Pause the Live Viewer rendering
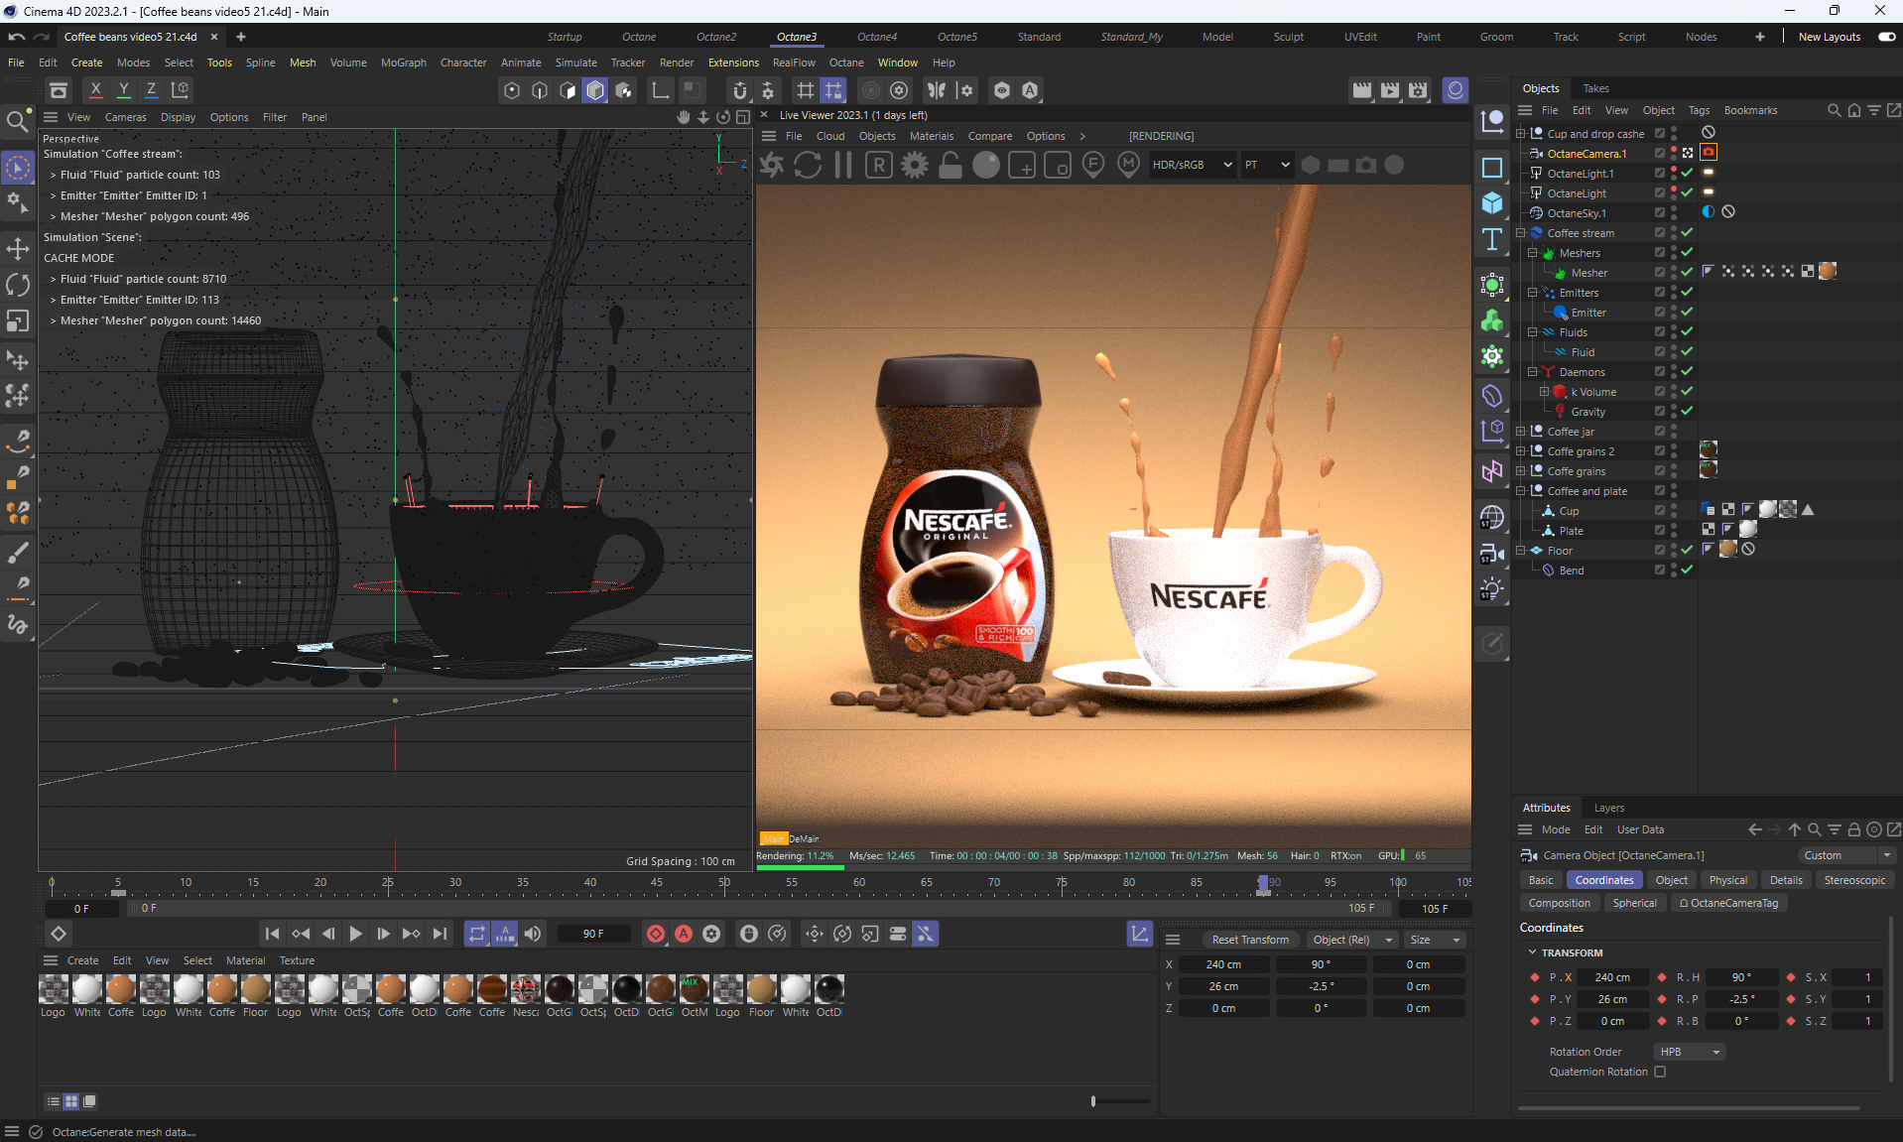 click(843, 166)
